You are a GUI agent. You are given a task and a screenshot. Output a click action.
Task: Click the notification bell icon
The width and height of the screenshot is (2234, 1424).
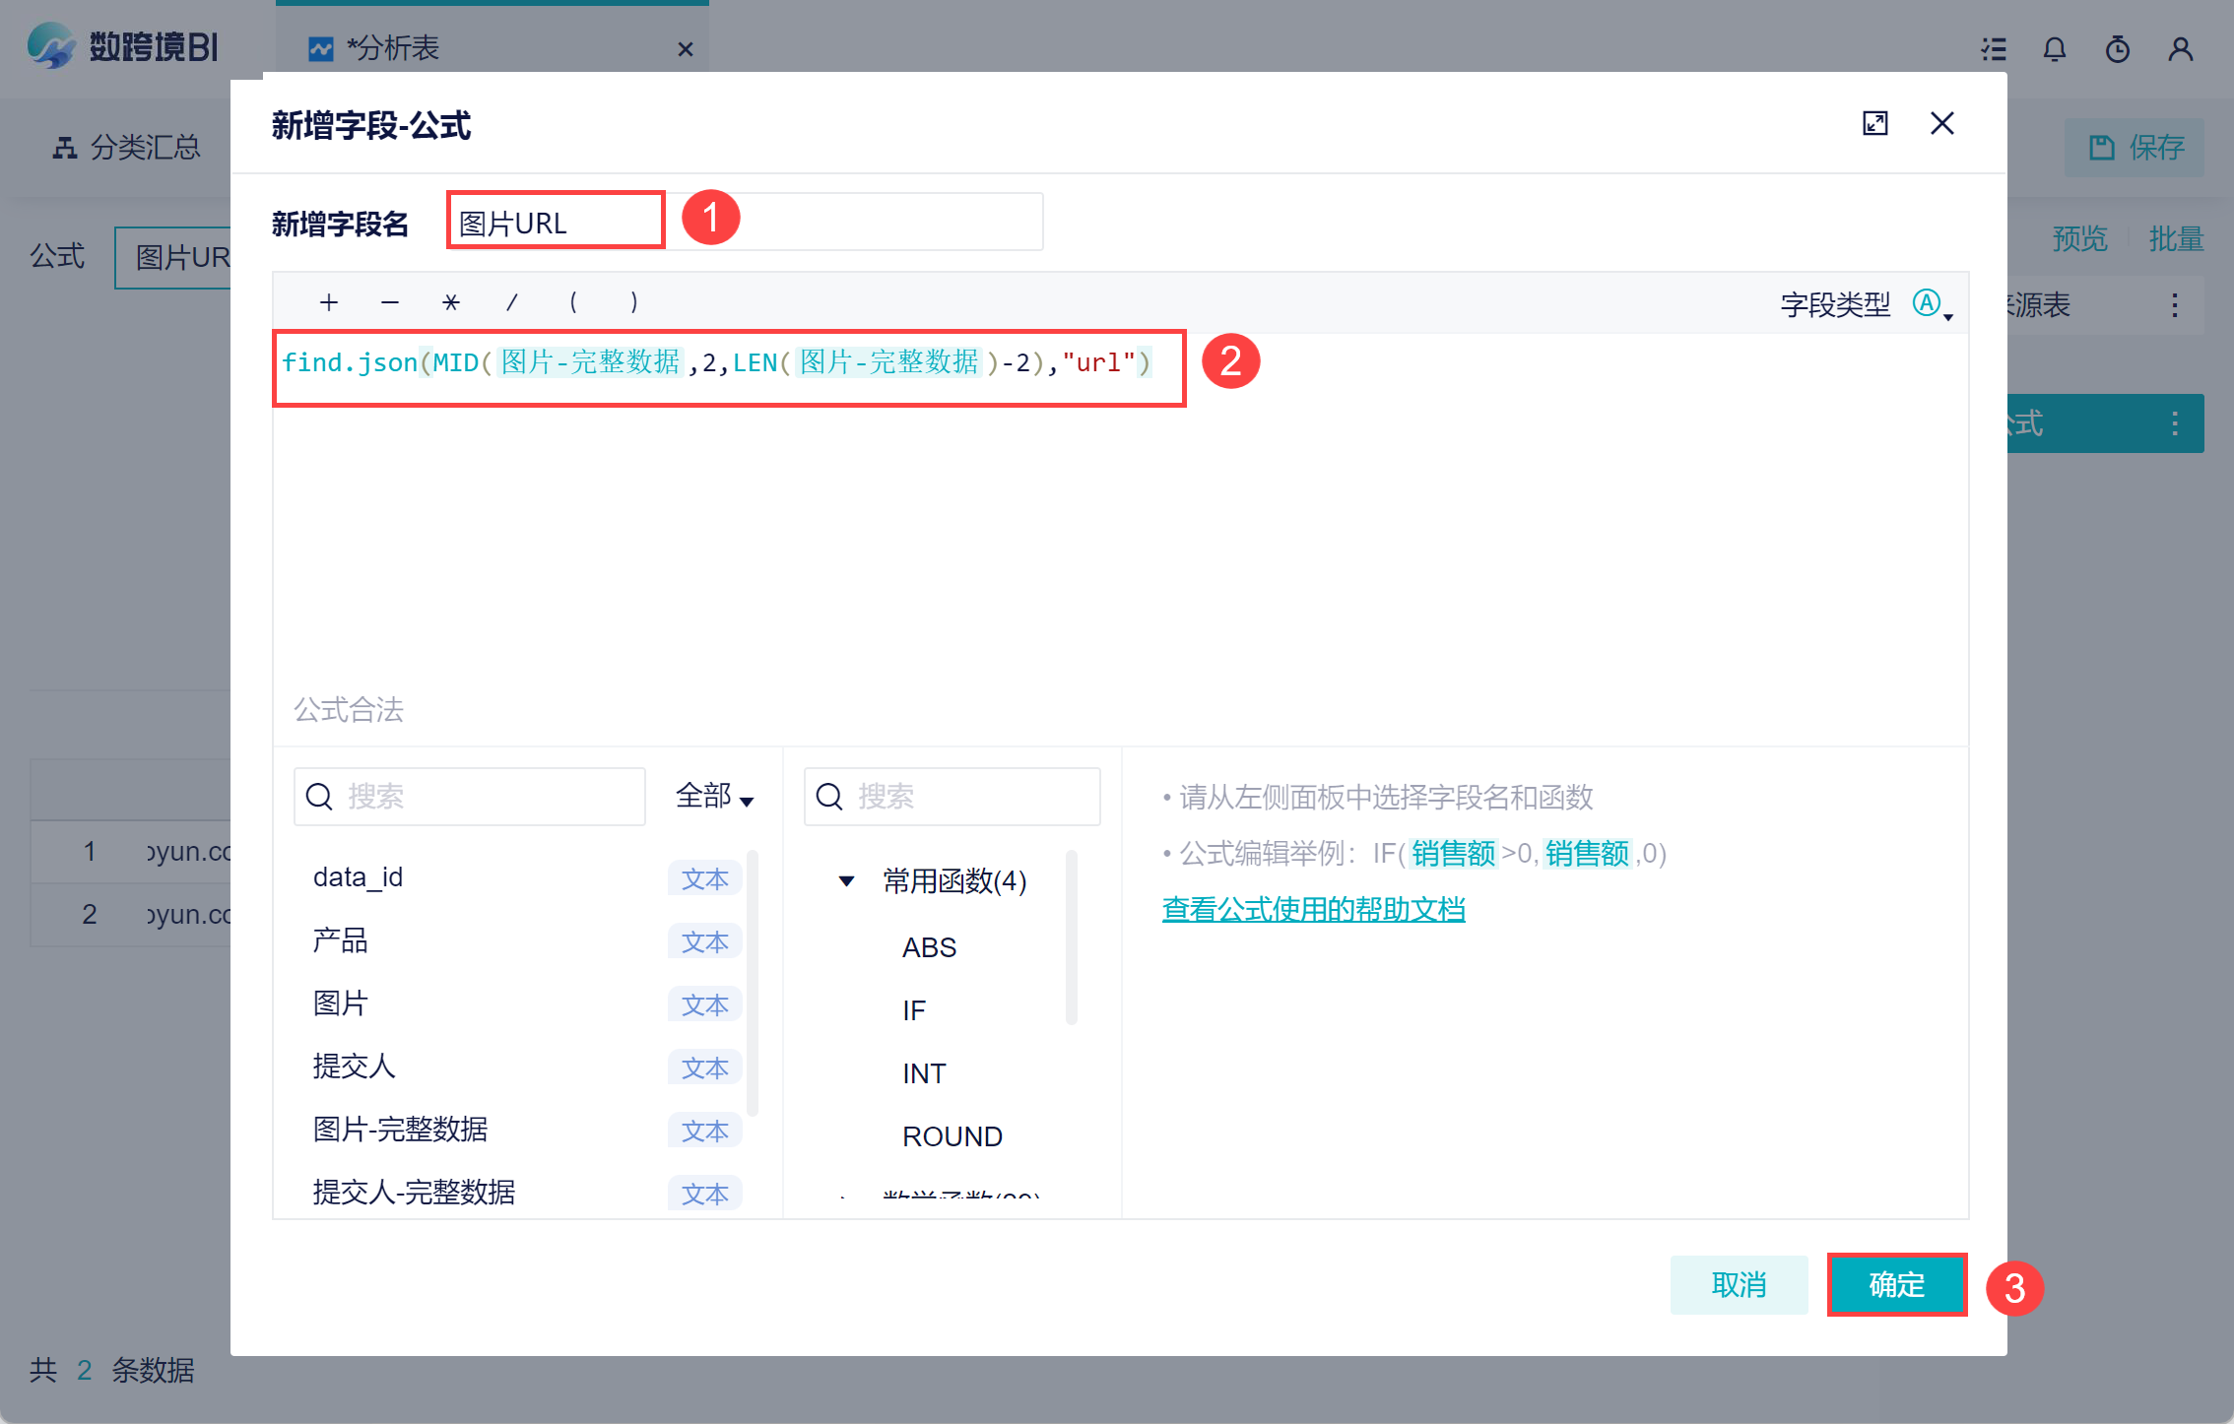(2054, 49)
